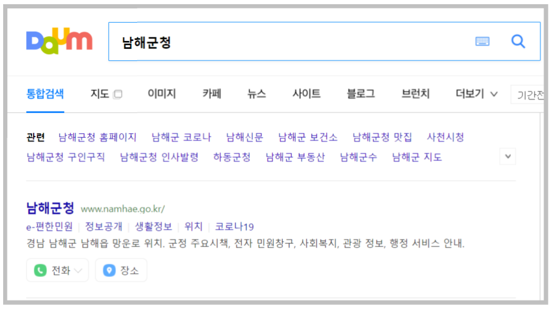Focus the search box containing 남해군청
This screenshot has height=310, width=553.
pos(324,41)
